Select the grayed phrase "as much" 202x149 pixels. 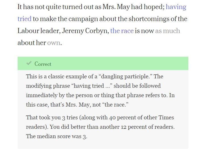168,31
